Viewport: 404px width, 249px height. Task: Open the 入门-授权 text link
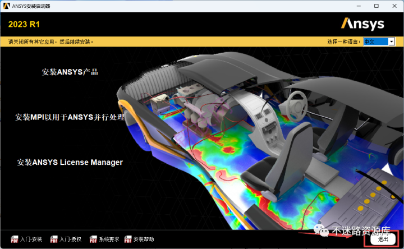coord(70,239)
